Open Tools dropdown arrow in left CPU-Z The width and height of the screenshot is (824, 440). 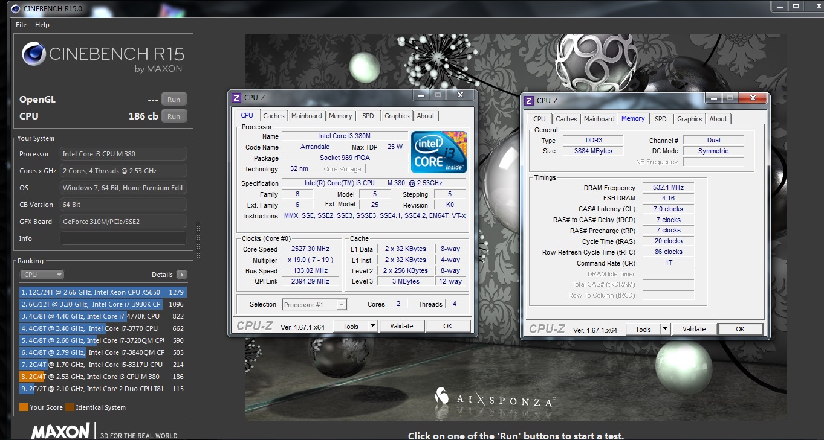click(x=372, y=326)
